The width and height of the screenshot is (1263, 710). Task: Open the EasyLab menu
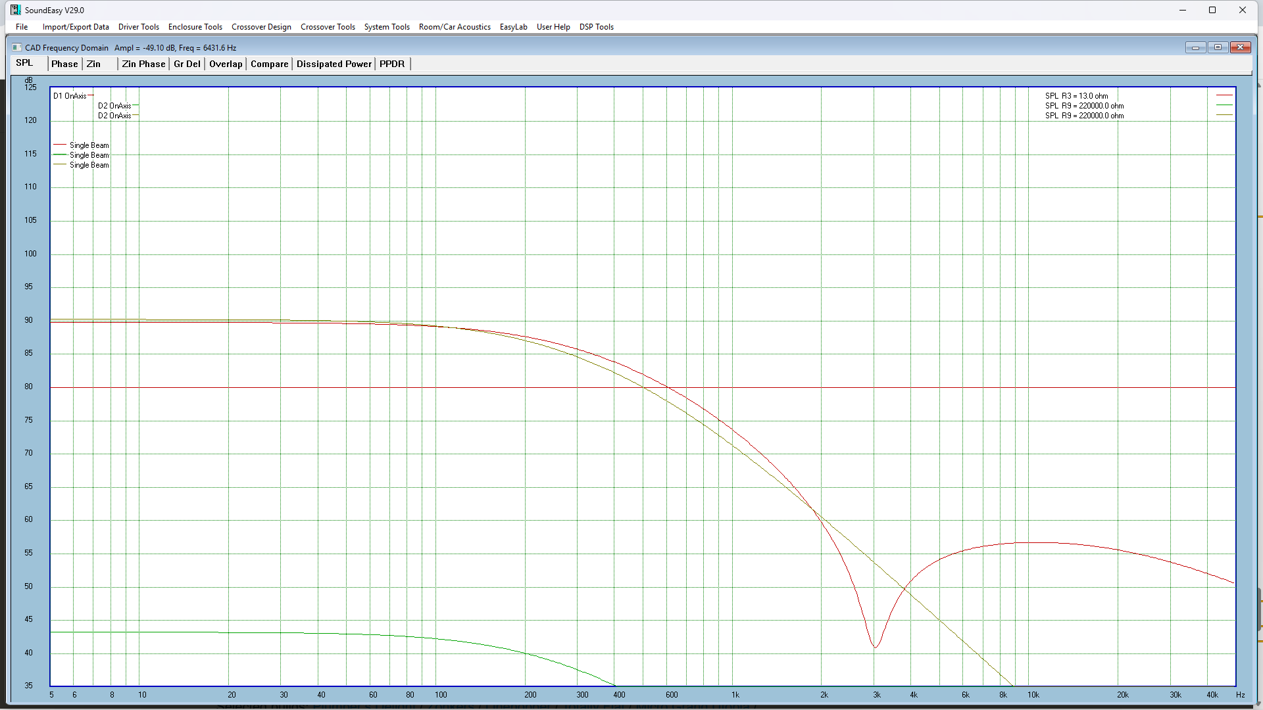(x=513, y=27)
